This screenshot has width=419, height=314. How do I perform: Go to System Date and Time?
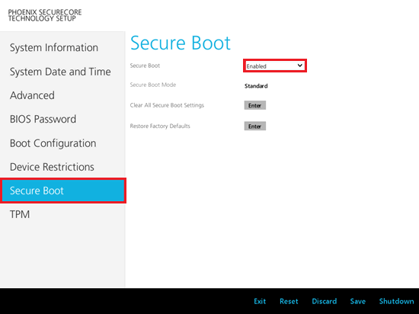(x=60, y=72)
